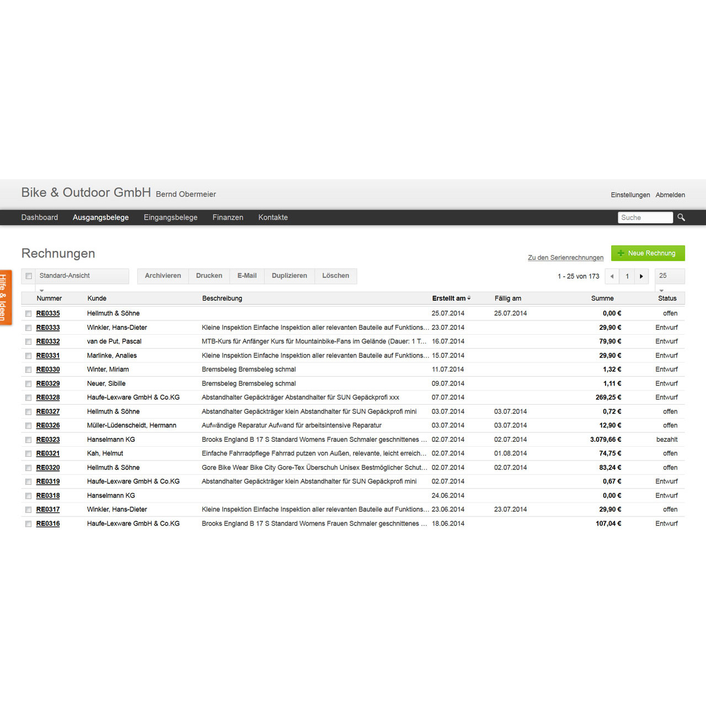This screenshot has height=706, width=706.
Task: Open invoice RE0333
Action: coord(48,328)
